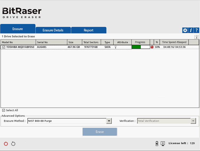Sort by Serial No column header
The image size is (200, 151).
(51, 42)
